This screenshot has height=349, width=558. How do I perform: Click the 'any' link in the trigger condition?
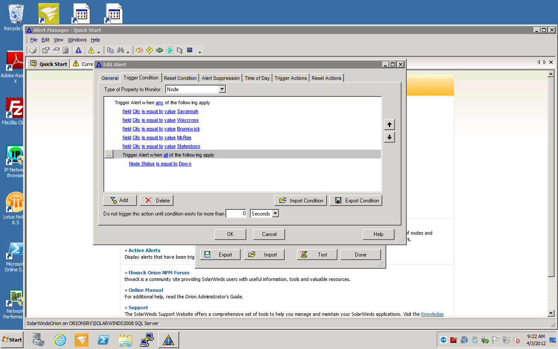(x=160, y=103)
